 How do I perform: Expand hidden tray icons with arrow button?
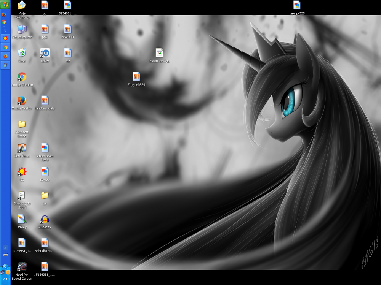tap(5, 267)
